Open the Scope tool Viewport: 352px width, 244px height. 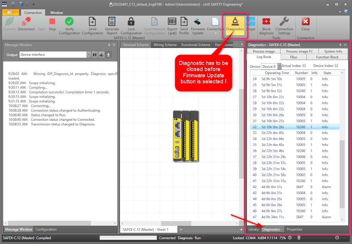pos(251,24)
